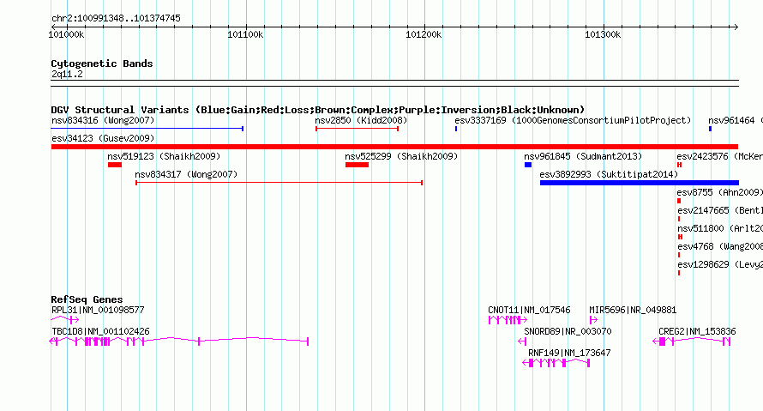The width and height of the screenshot is (763, 411).
Task: Click the esv3892993 (Suktitipat2014) label
Action: [x=609, y=174]
